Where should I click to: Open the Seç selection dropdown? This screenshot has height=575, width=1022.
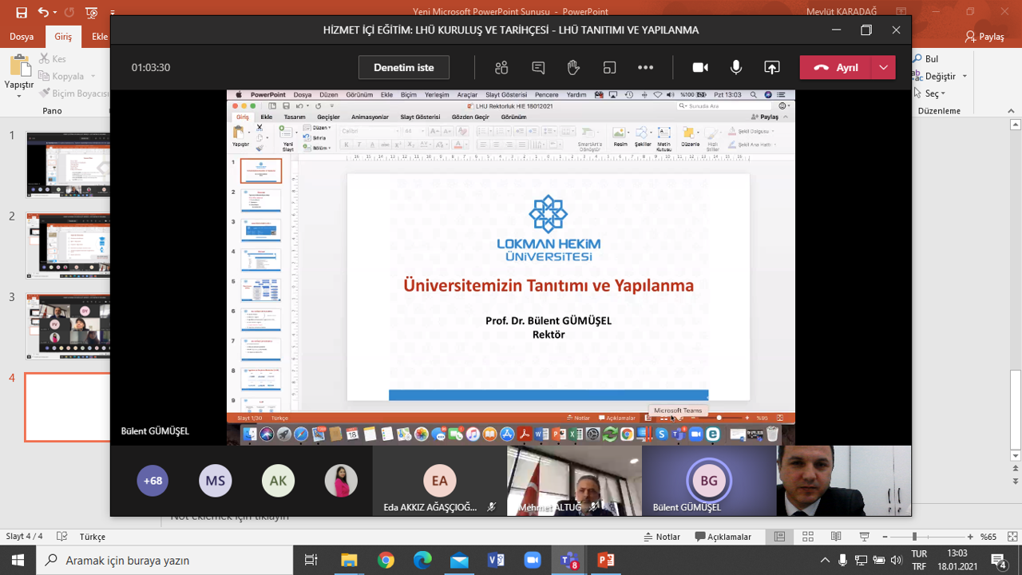(930, 93)
